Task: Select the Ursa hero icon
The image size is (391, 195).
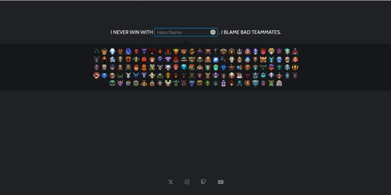Action: [184, 83]
